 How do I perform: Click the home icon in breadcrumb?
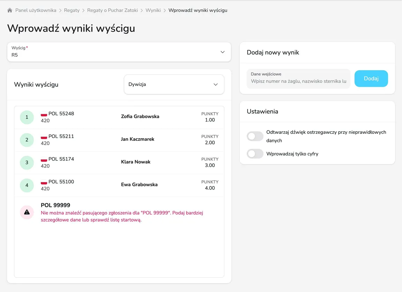(10, 10)
